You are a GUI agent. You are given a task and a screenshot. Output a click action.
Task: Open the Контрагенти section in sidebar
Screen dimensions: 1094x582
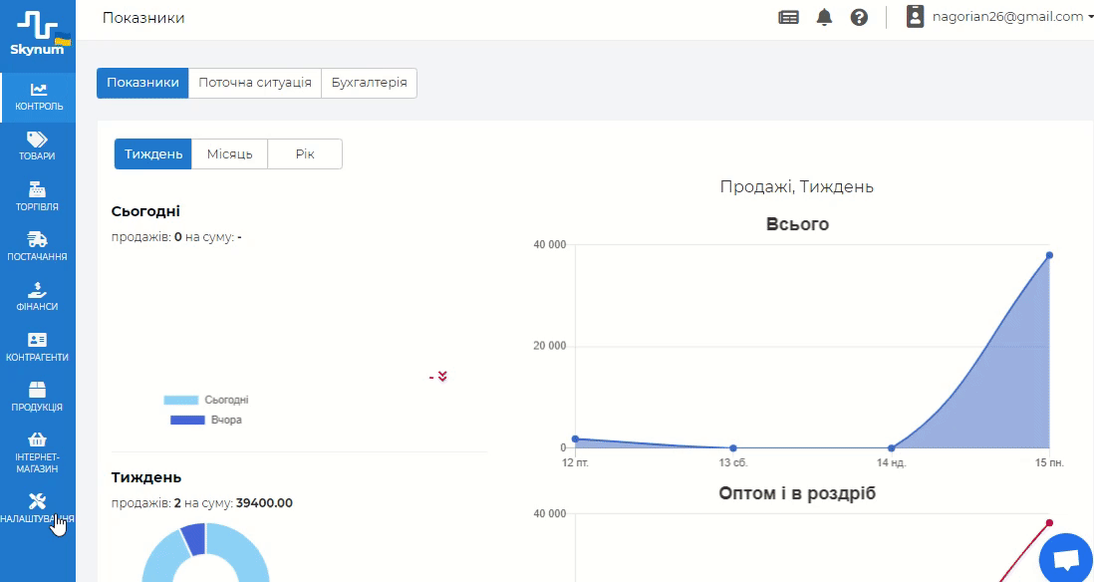[x=39, y=348]
